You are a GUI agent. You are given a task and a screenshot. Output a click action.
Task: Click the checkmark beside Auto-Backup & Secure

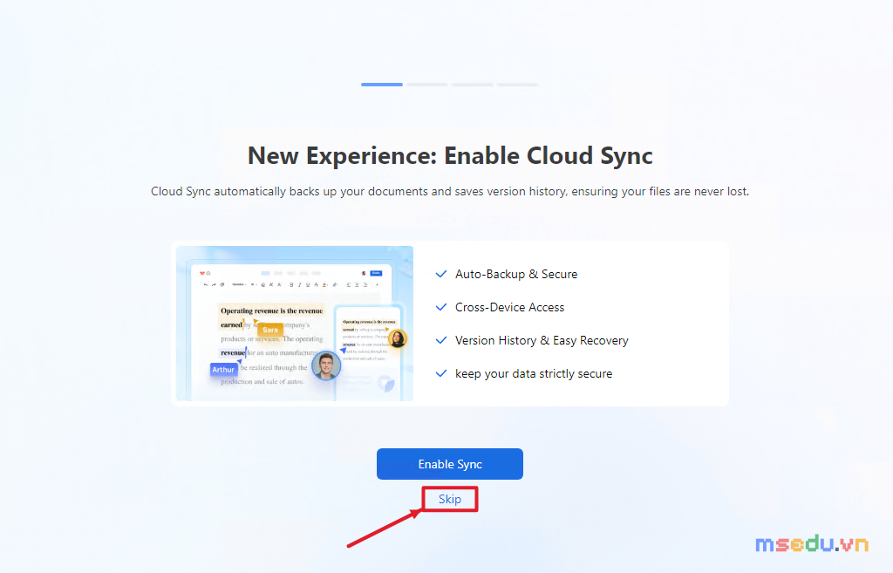tap(440, 274)
